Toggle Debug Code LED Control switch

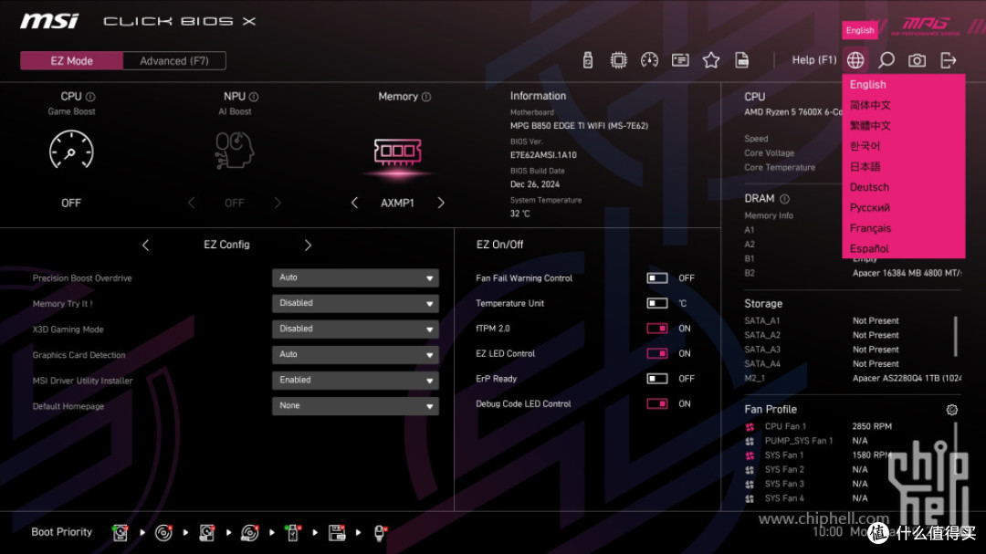[657, 403]
